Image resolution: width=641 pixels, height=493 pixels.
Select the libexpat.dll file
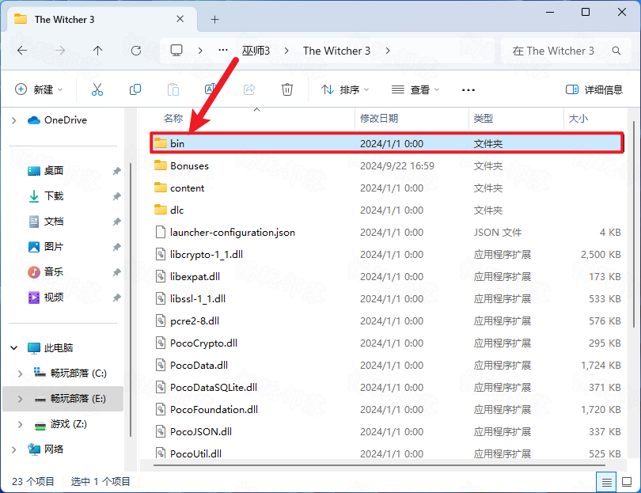[x=387, y=277]
